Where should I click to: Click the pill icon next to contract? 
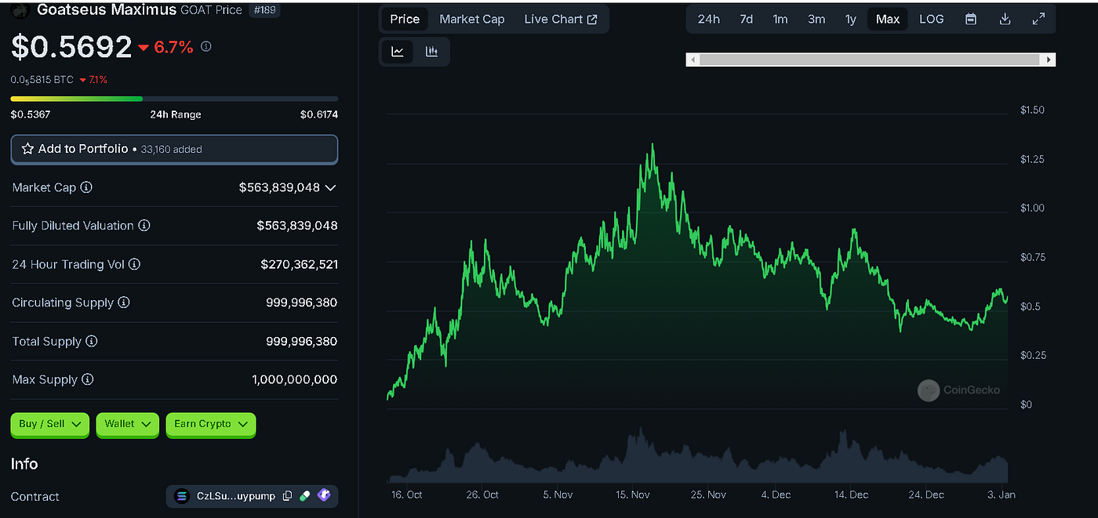coord(305,496)
